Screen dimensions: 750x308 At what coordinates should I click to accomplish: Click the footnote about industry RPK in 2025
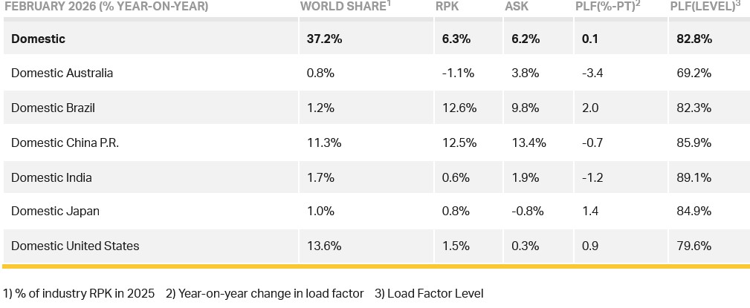80,293
